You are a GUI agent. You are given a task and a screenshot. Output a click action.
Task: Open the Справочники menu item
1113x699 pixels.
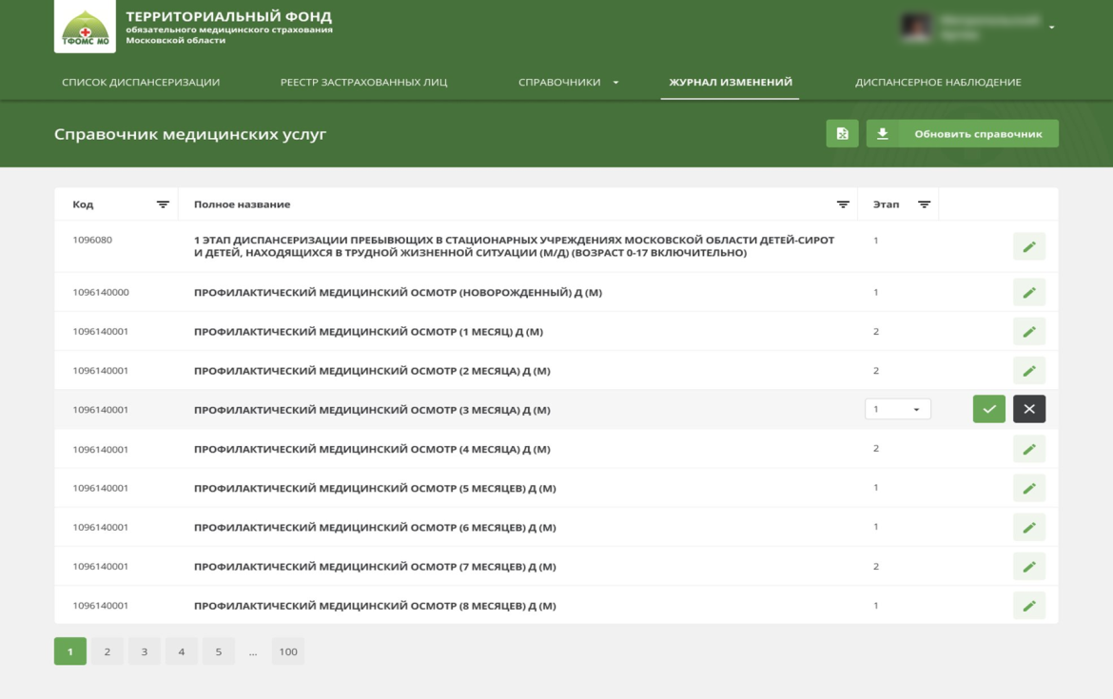(559, 83)
